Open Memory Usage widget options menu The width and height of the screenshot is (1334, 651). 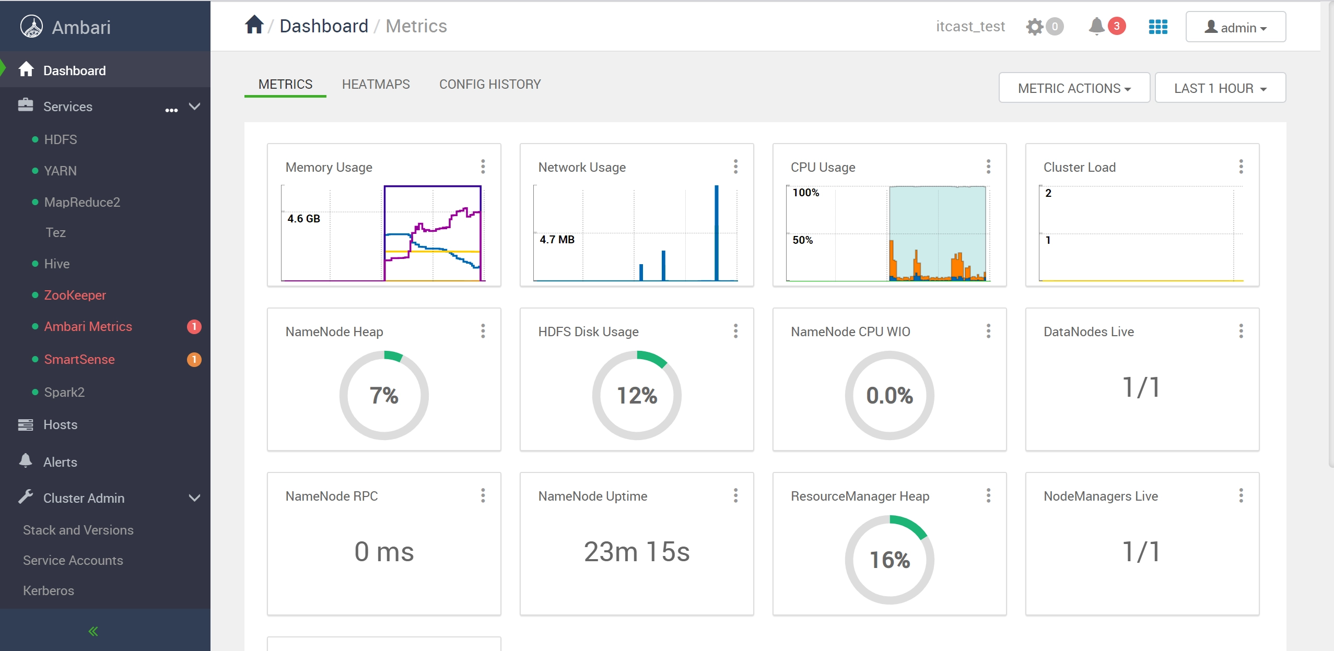(483, 167)
